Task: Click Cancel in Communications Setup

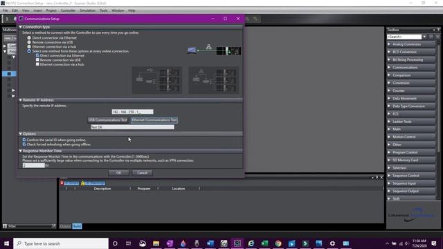Action: 142,173
